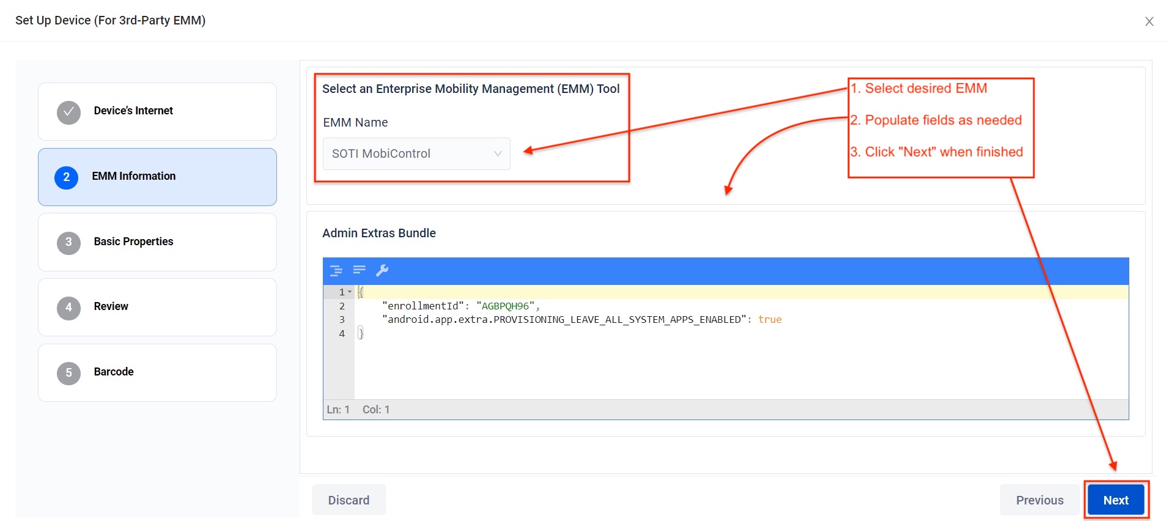Click the Discard button
The height and width of the screenshot is (521, 1169).
(x=348, y=500)
